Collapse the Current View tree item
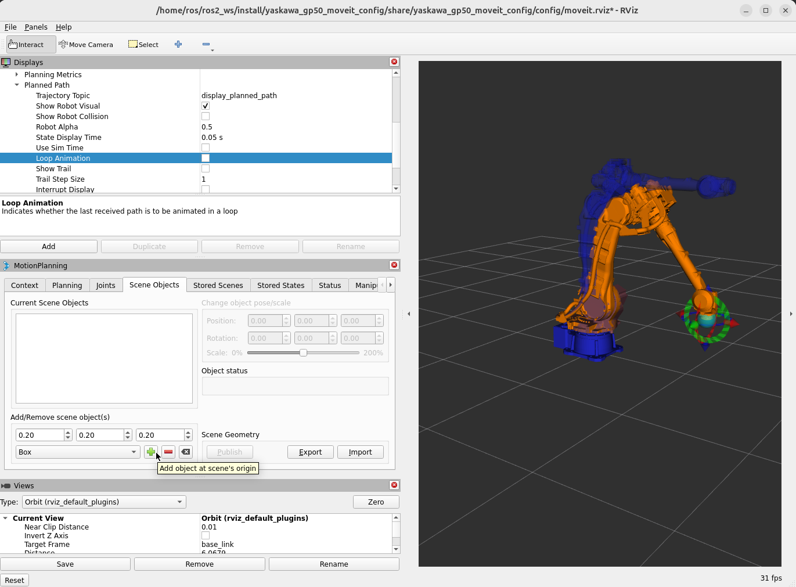The image size is (796, 587). point(5,518)
